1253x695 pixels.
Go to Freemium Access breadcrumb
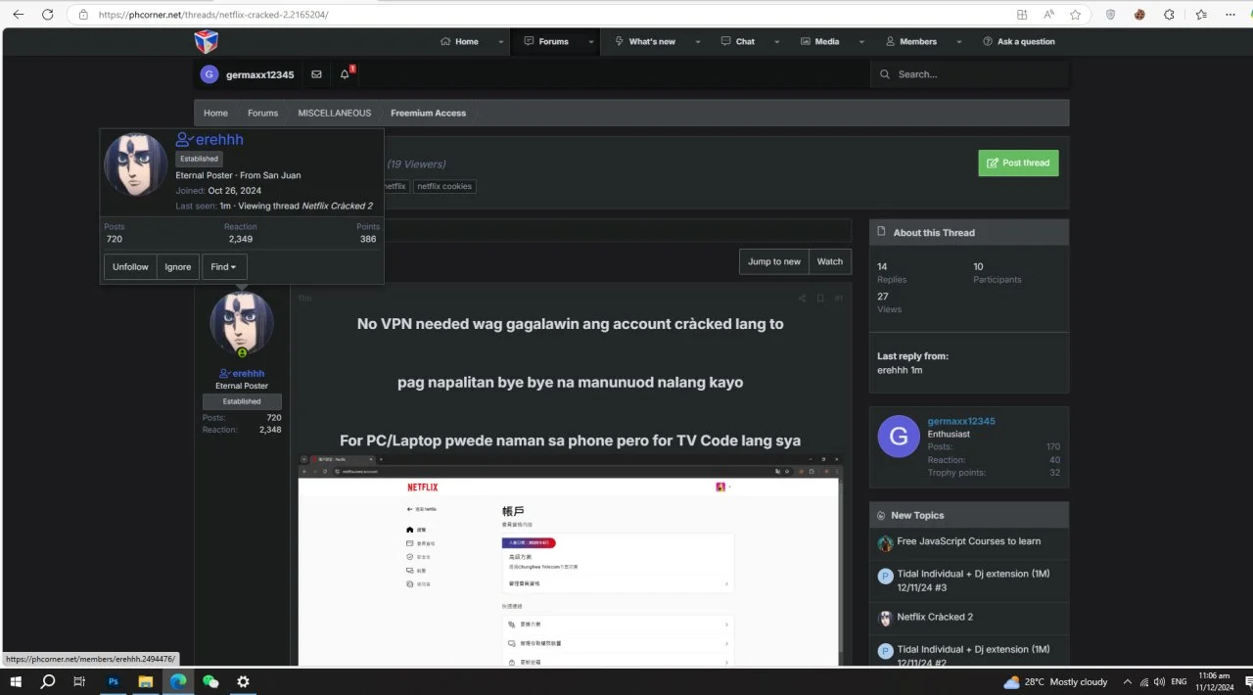click(428, 114)
